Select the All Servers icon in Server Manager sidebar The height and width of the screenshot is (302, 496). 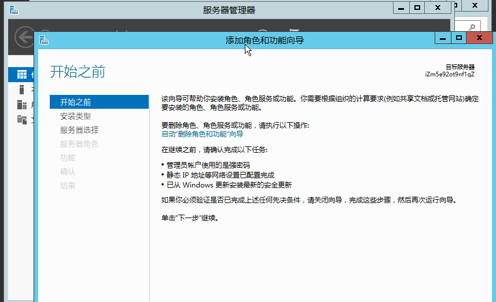[x=22, y=105]
